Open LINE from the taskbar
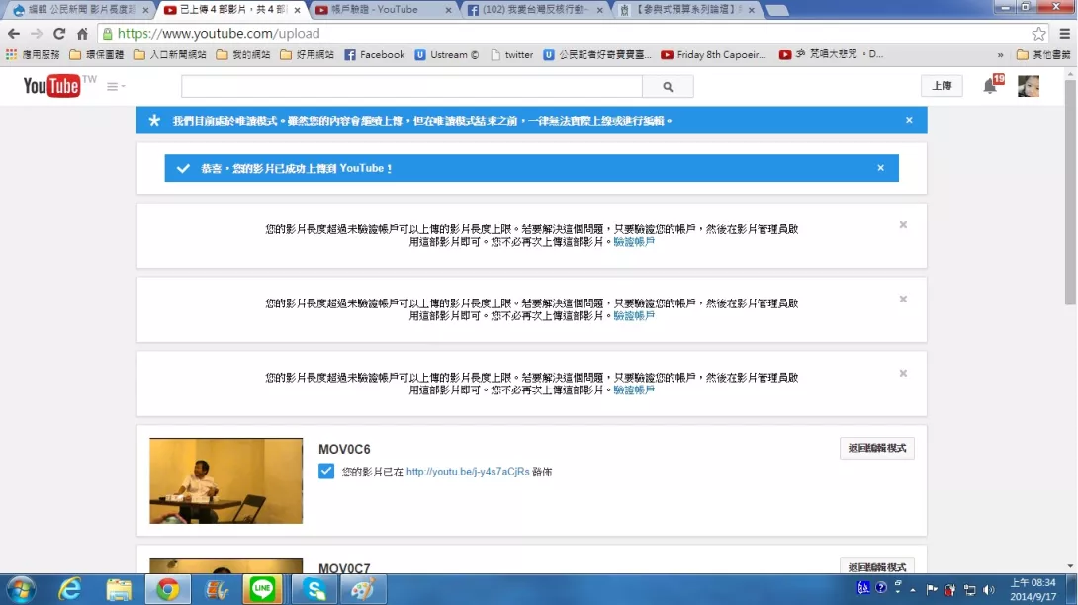Viewport: 1078px width, 605px height. click(x=262, y=590)
